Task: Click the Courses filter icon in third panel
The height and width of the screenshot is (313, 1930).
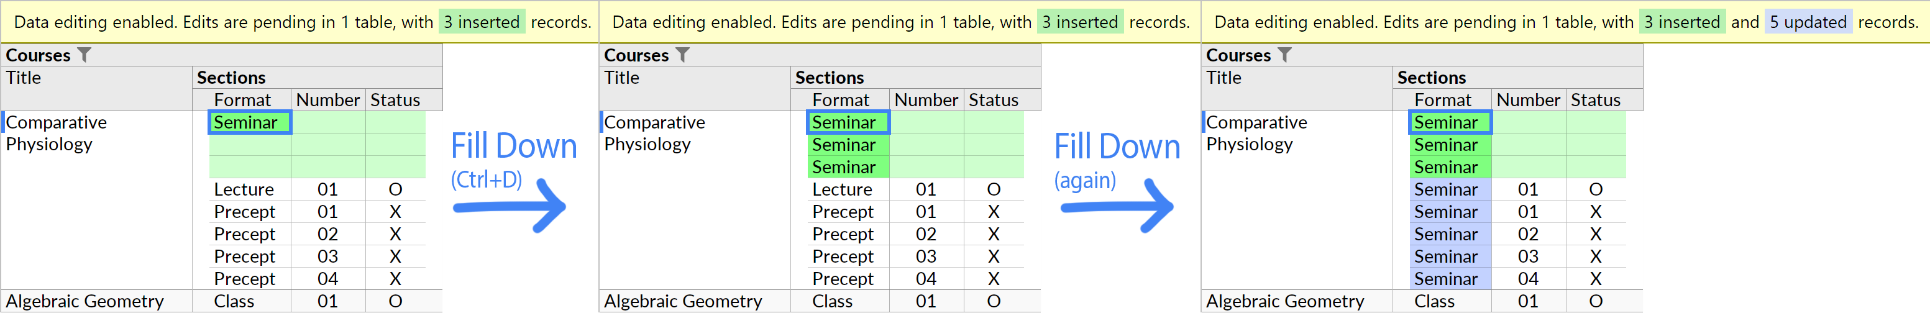Action: [x=1284, y=55]
